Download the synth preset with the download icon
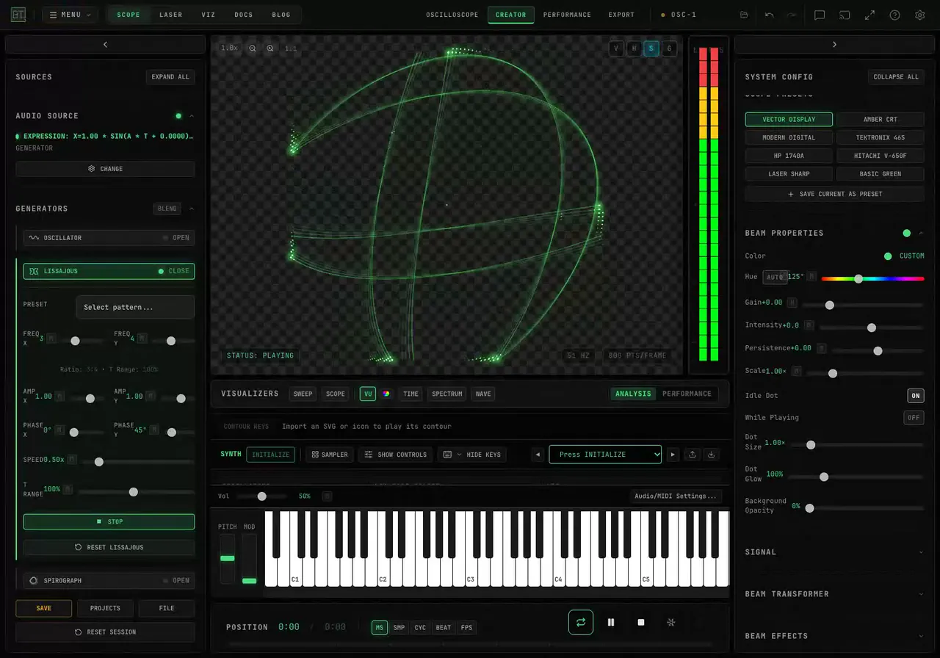The image size is (940, 658). [x=711, y=455]
